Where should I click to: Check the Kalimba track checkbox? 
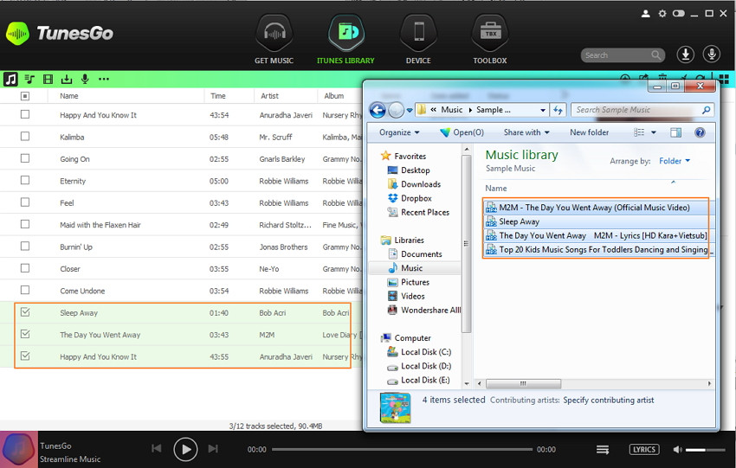[25, 137]
